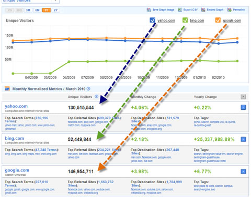Click the 05/2009 orange google.com data point

tap(50, 39)
